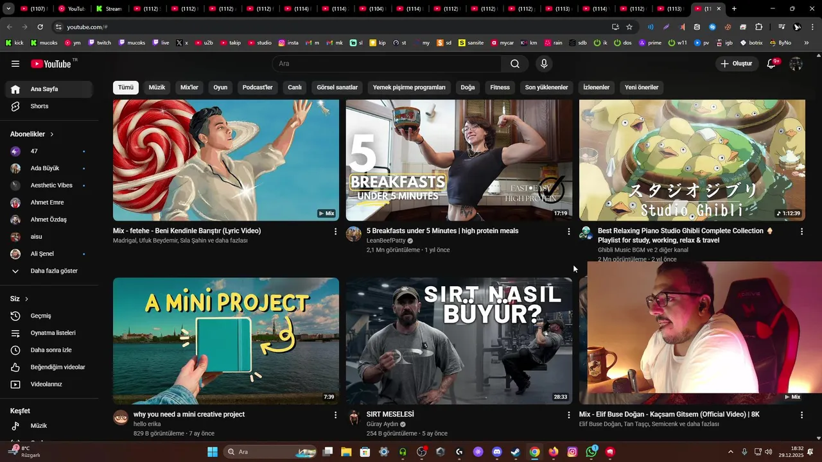Viewport: 822px width, 462px height.
Task: Open options menu for Studio Ghibli playlist
Action: coord(801,231)
